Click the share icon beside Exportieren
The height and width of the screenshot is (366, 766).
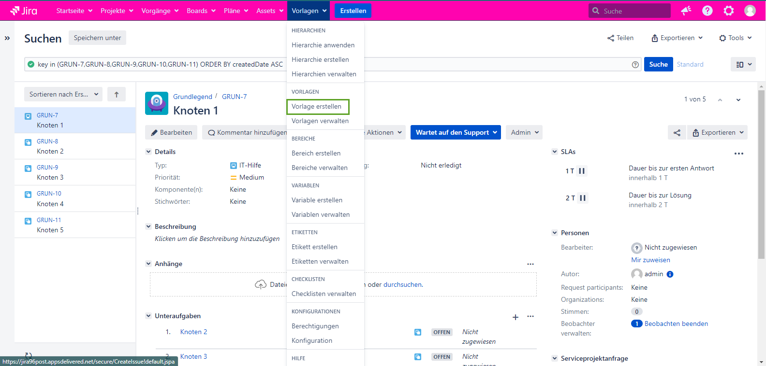coord(677,133)
